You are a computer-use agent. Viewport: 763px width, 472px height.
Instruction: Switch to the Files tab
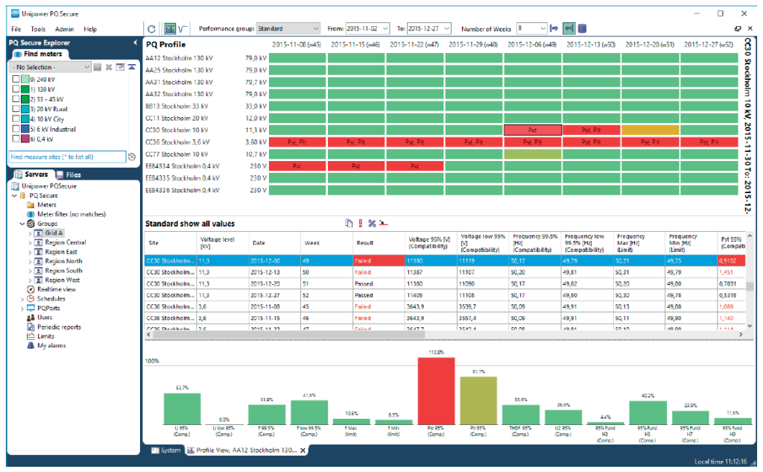(69, 174)
